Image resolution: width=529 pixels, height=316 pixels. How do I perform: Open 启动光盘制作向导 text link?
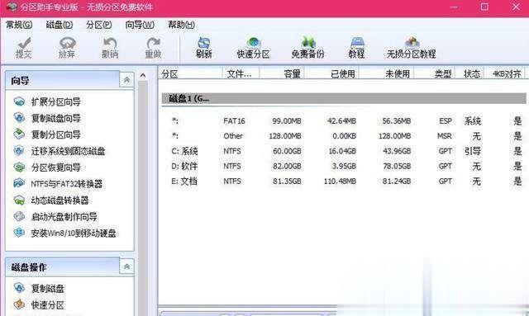[64, 216]
